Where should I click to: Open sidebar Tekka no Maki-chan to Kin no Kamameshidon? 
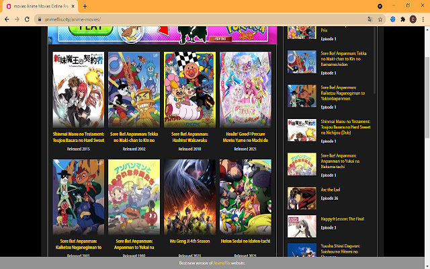(x=343, y=59)
